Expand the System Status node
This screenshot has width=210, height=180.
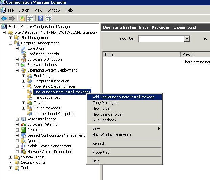click(x=11, y=157)
